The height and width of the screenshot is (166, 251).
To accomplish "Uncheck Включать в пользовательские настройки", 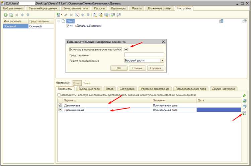I will 126,49.
